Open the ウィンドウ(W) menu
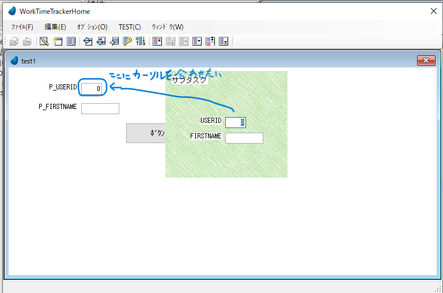 click(168, 27)
